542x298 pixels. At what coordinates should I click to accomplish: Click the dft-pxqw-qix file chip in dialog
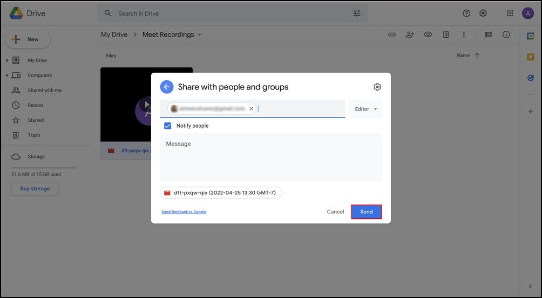[x=221, y=193]
